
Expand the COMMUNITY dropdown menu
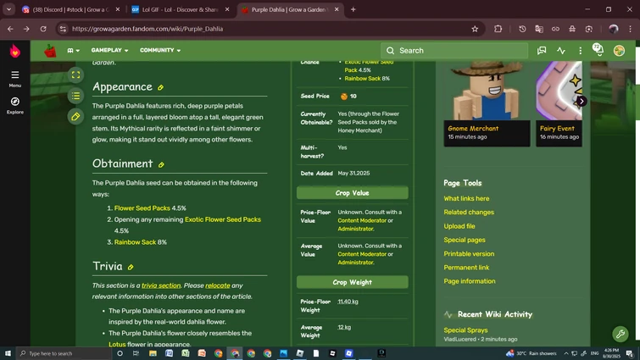pos(160,50)
